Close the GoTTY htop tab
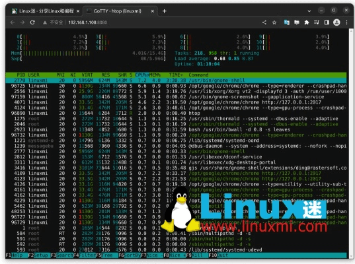Screen dimensions: 355x264 coord(153,11)
